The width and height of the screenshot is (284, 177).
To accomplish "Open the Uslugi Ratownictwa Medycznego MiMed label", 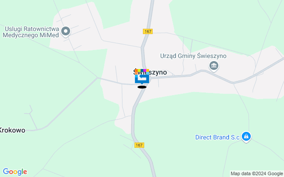I will pos(31,32).
